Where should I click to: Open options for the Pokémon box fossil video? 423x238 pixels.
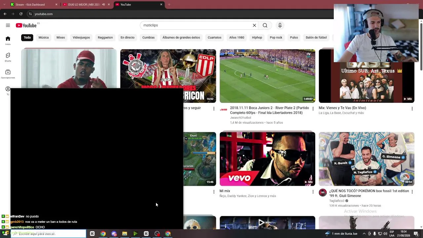pyautogui.click(x=412, y=192)
